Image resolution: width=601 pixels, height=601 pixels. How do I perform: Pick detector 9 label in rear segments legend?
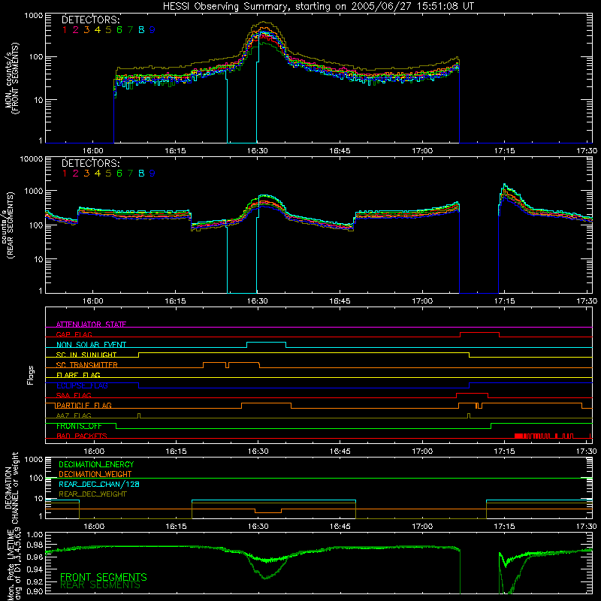point(153,174)
